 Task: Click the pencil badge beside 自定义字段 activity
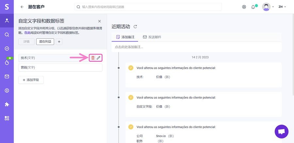pyautogui.click(x=131, y=97)
